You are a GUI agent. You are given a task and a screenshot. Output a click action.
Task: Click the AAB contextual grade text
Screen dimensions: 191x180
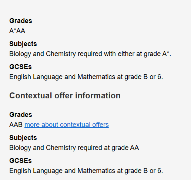16,125
